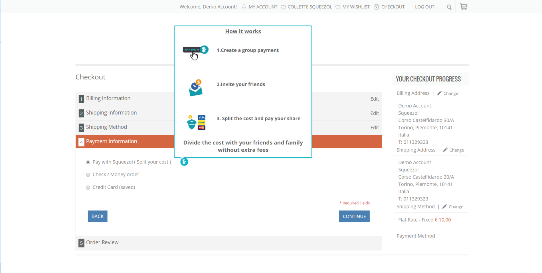Viewport: 542px width, 273px height.
Task: Click pencil icon next to Billing Address
Action: tap(439, 93)
